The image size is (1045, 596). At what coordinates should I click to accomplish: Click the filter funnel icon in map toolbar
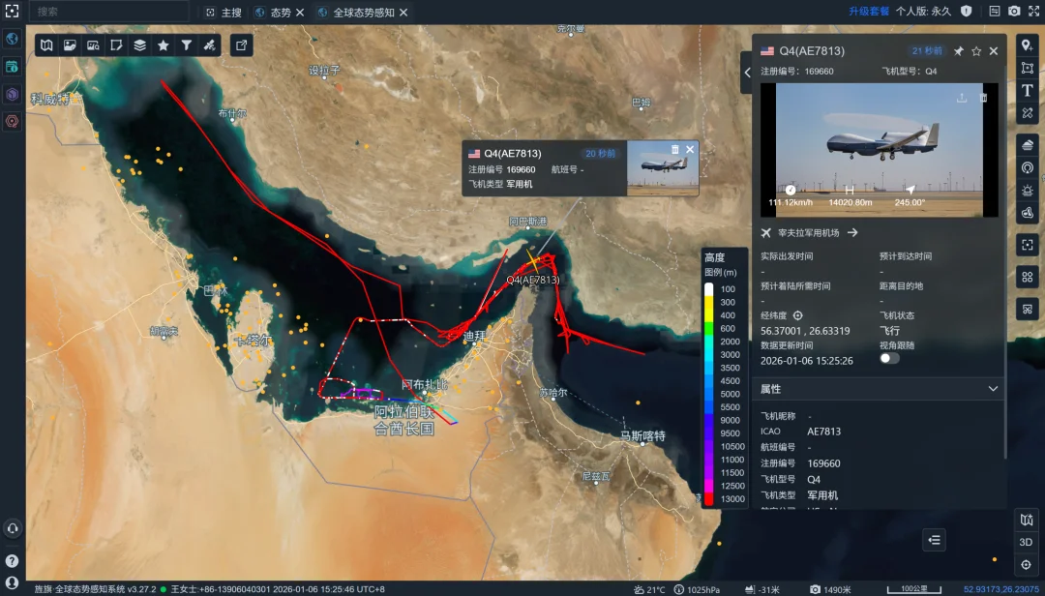(187, 45)
